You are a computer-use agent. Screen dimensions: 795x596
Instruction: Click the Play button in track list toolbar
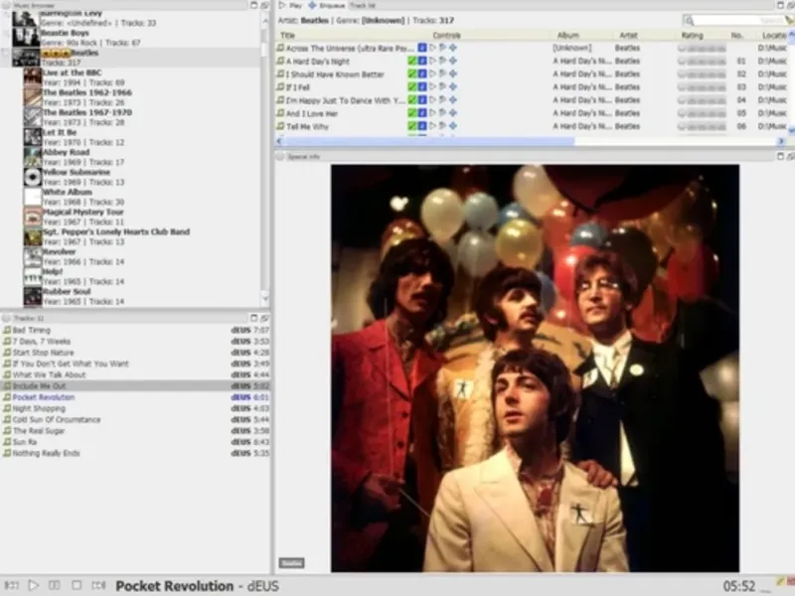pyautogui.click(x=290, y=6)
